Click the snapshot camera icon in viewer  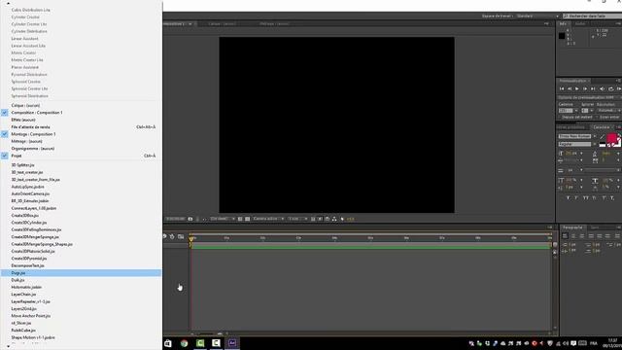coord(190,219)
